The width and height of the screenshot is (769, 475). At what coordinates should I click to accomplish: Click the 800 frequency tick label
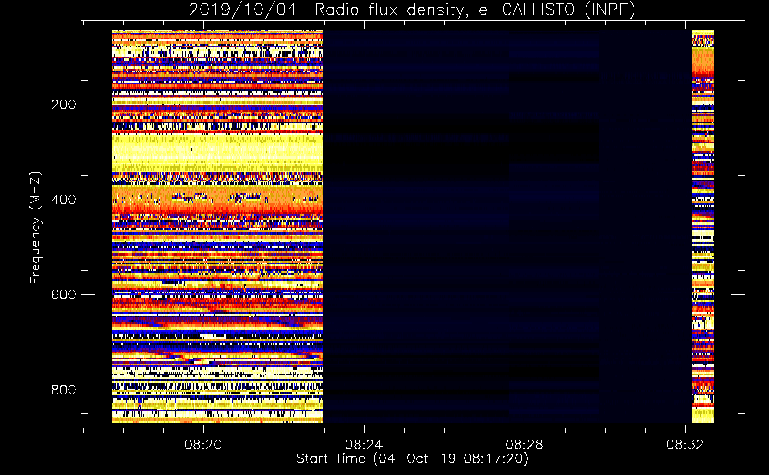click(63, 390)
